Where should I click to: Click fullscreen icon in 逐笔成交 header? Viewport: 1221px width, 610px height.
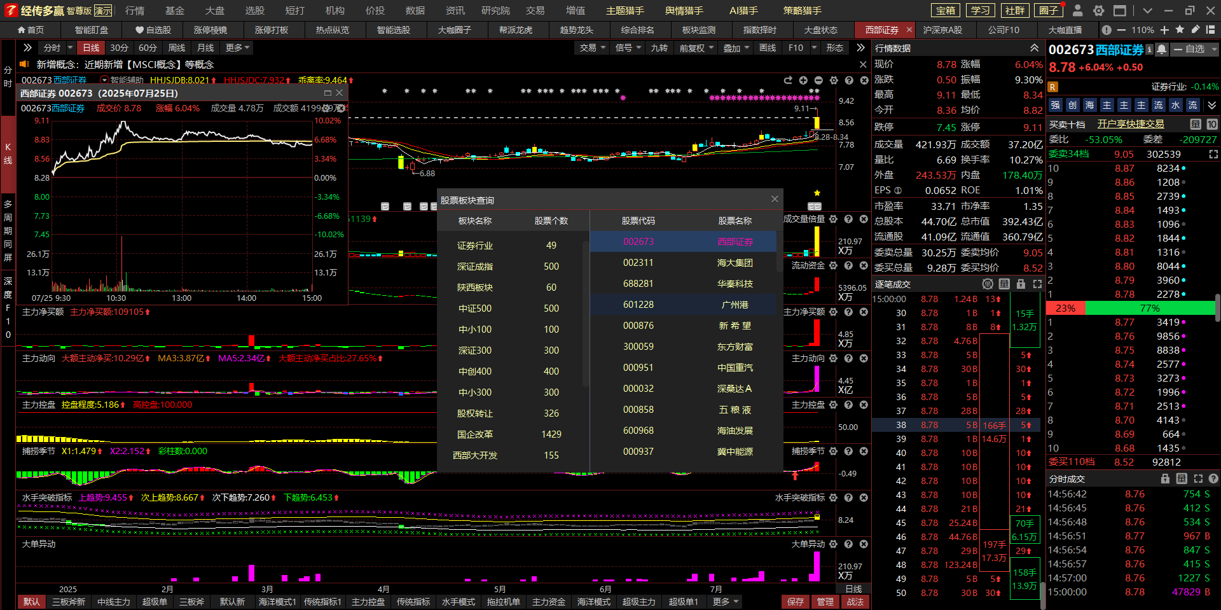tap(1037, 284)
